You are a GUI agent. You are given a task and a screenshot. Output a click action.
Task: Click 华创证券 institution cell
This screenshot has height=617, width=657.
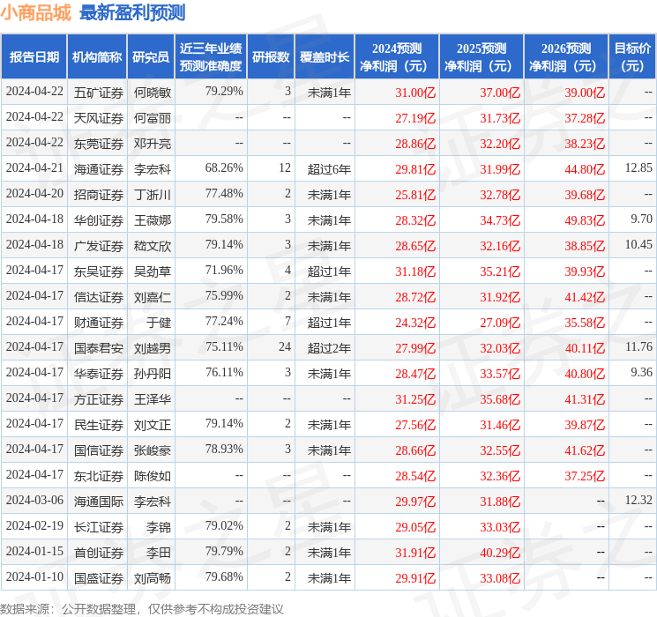(x=99, y=220)
